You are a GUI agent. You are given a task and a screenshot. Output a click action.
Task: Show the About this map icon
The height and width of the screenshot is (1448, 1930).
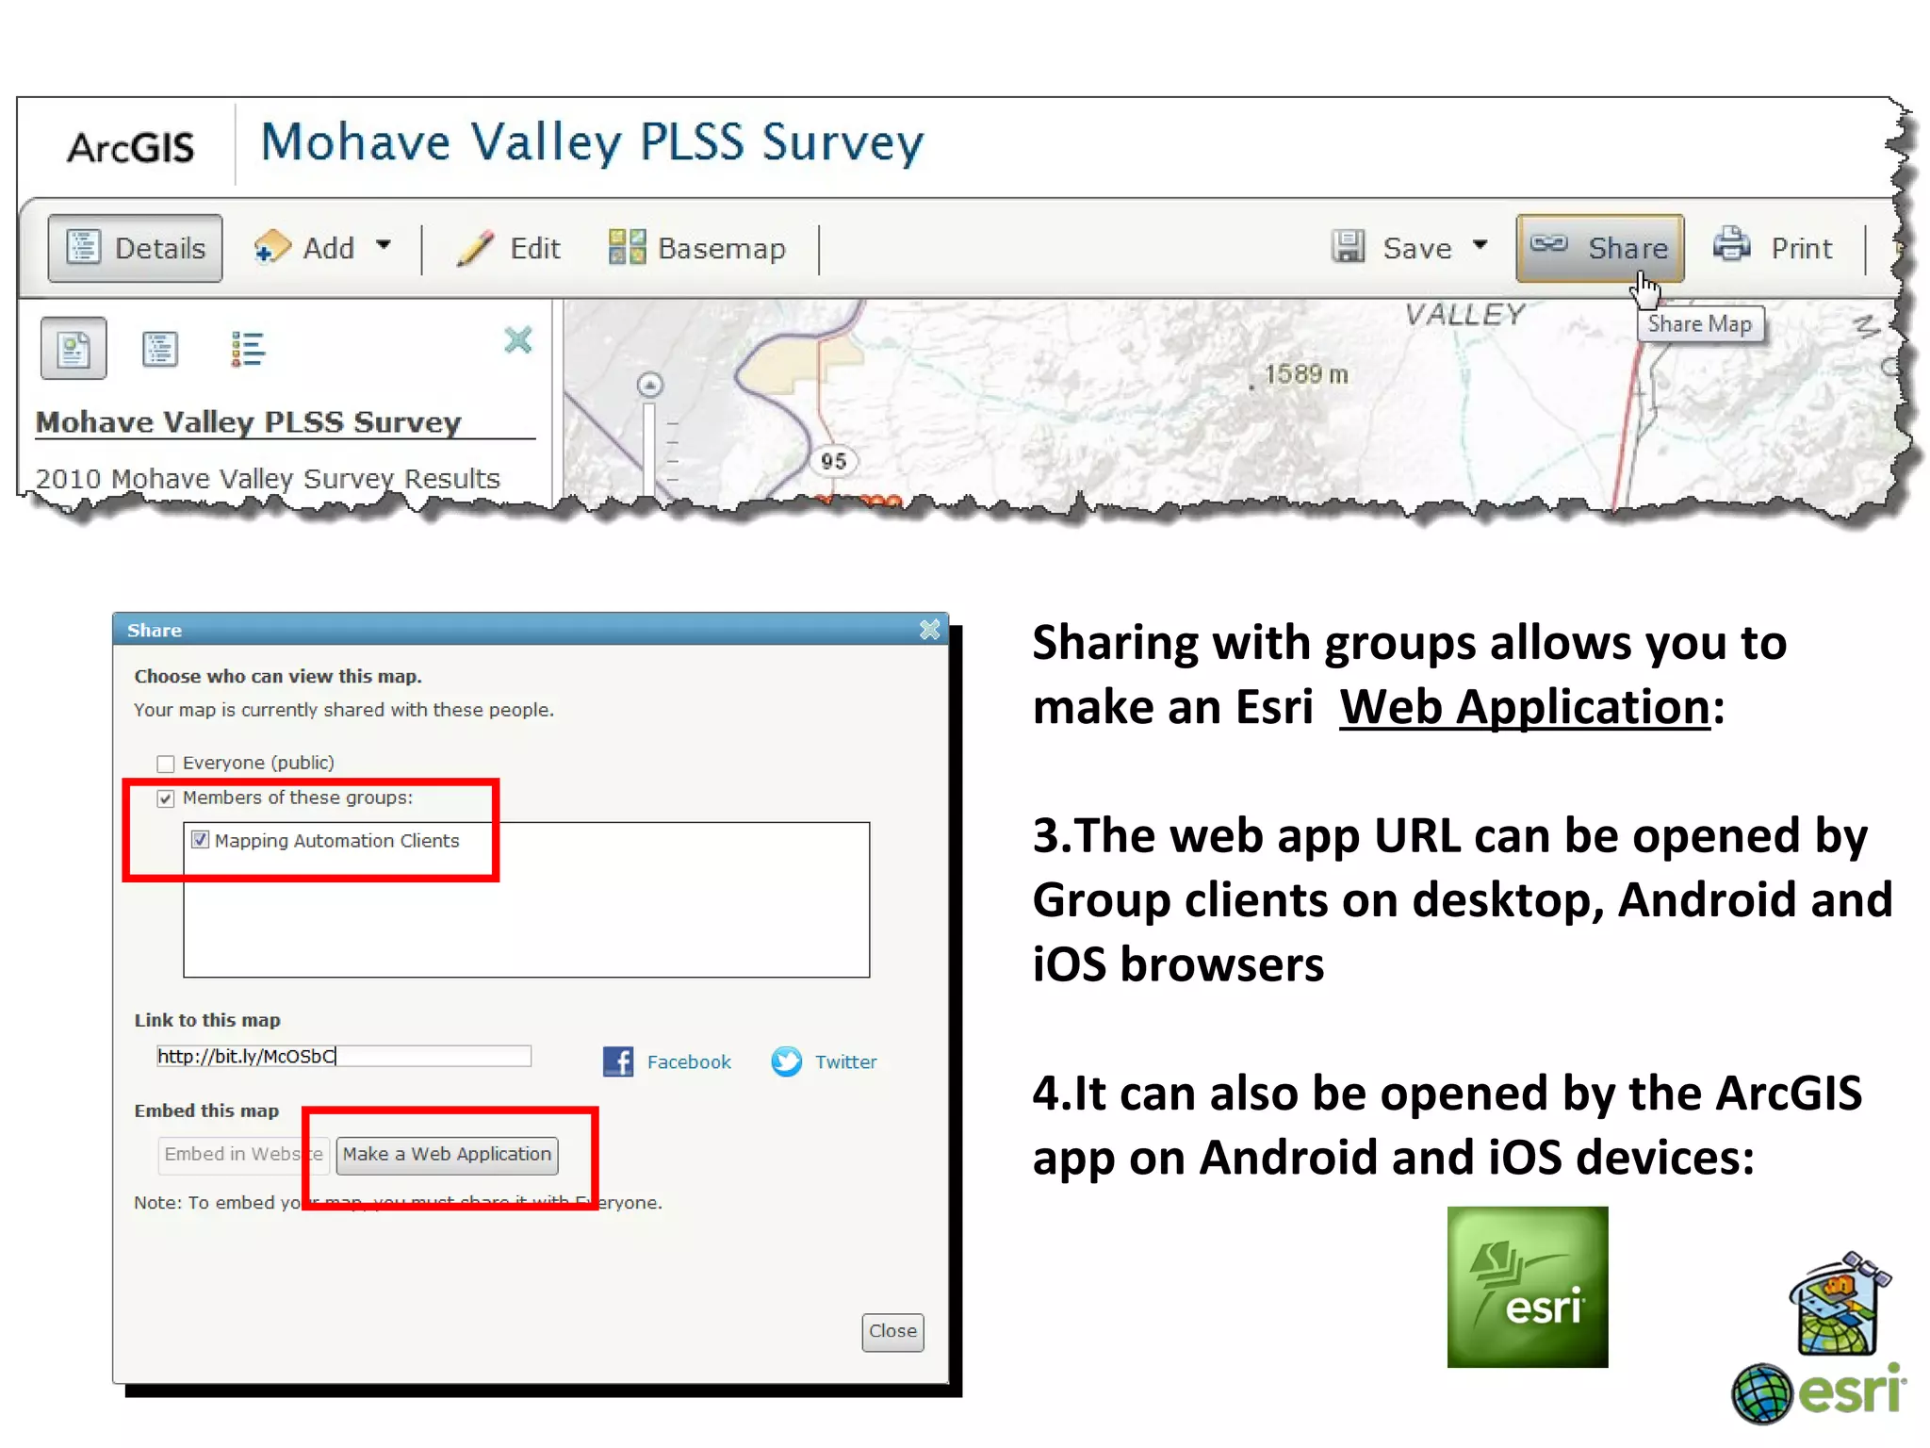pos(74,349)
